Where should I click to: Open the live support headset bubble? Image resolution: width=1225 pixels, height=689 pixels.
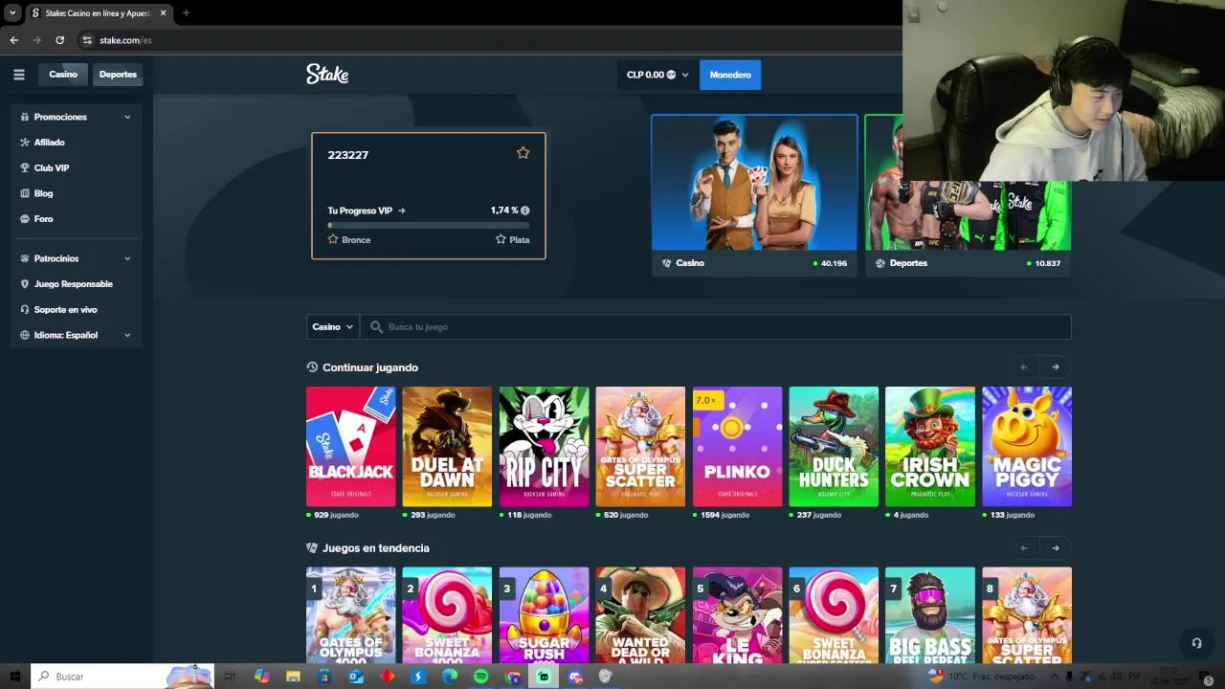[x=1195, y=643]
